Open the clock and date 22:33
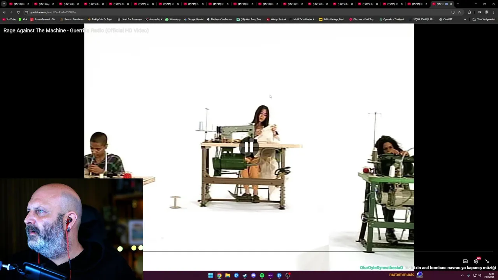Viewport: 498px width, 280px height. pos(489,275)
